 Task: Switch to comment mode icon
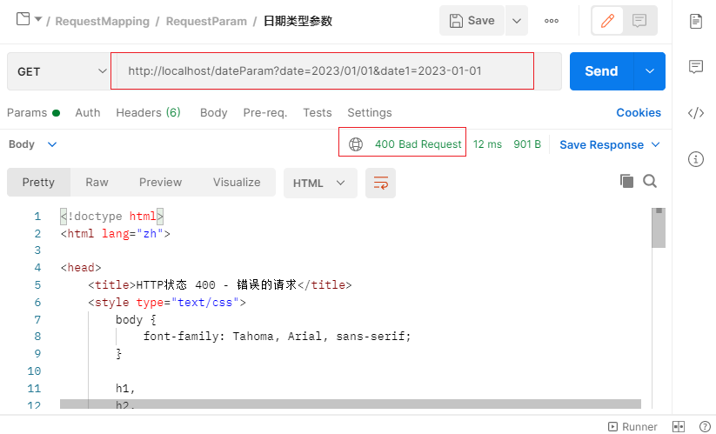[639, 21]
